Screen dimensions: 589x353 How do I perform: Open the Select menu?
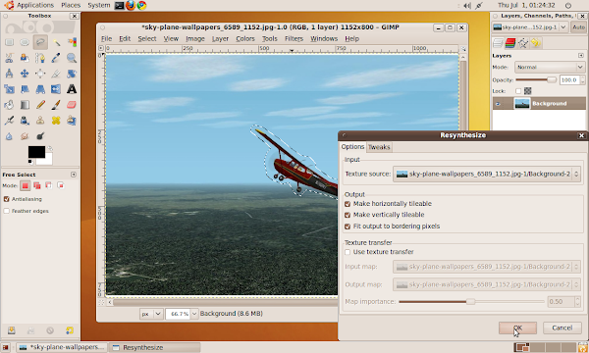[x=147, y=38]
